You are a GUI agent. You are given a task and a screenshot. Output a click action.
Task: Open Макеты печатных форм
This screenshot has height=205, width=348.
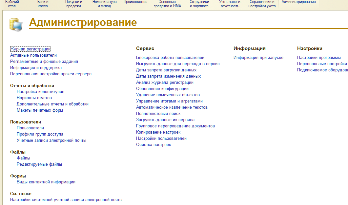tap(40, 110)
